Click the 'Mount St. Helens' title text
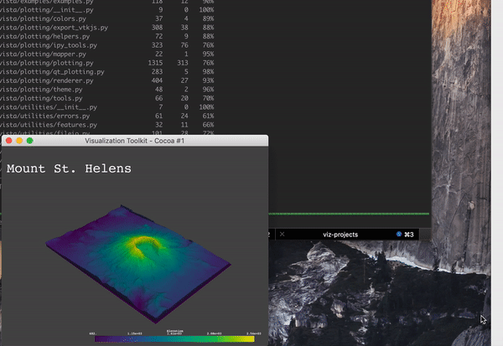This screenshot has width=503, height=346. click(69, 168)
